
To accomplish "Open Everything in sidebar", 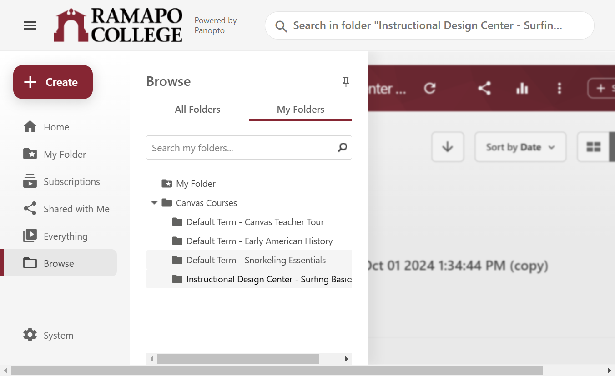I will click(x=55, y=236).
